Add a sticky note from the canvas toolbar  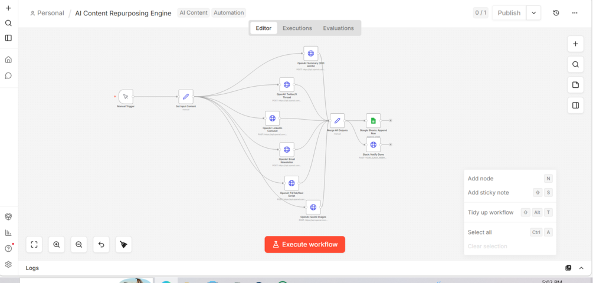576,85
